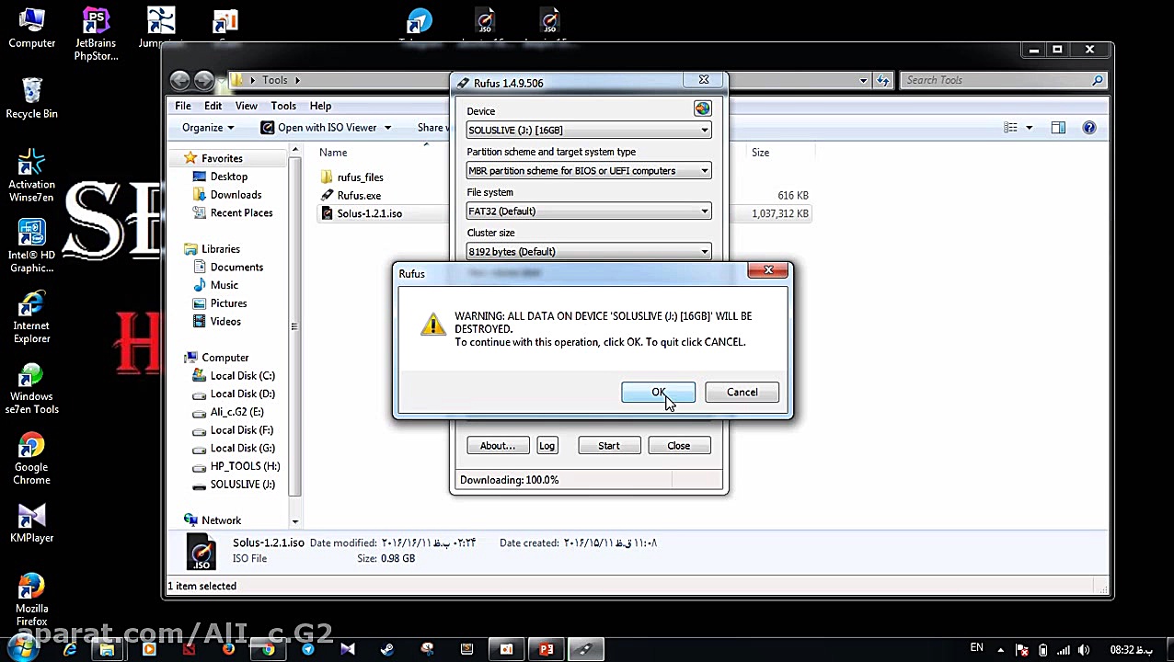Image resolution: width=1174 pixels, height=662 pixels.
Task: Click the Steam taskbar icon
Action: tap(387, 649)
